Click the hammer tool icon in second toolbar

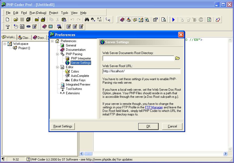point(8,27)
